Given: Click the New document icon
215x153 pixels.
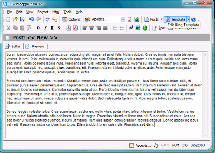Looking at the screenshot, I should pyautogui.click(x=8, y=19).
